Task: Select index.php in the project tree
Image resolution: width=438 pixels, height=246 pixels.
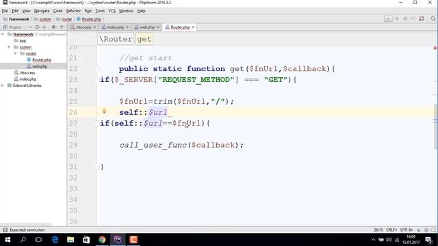Action: (27, 79)
